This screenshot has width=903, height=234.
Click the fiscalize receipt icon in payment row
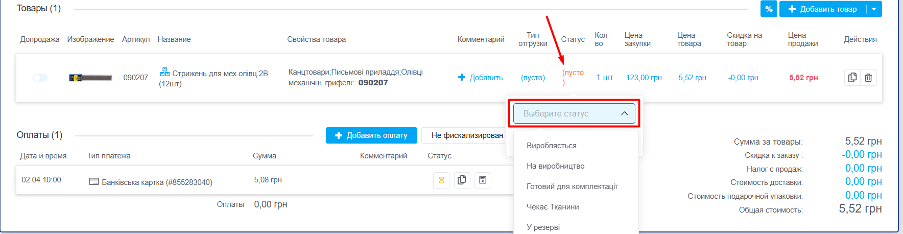coord(483,180)
